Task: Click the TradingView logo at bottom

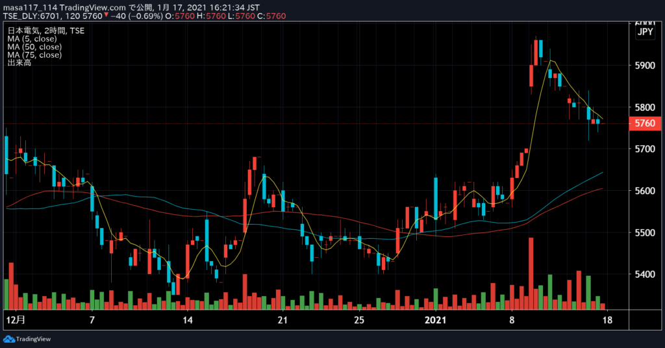Action: click(x=27, y=339)
